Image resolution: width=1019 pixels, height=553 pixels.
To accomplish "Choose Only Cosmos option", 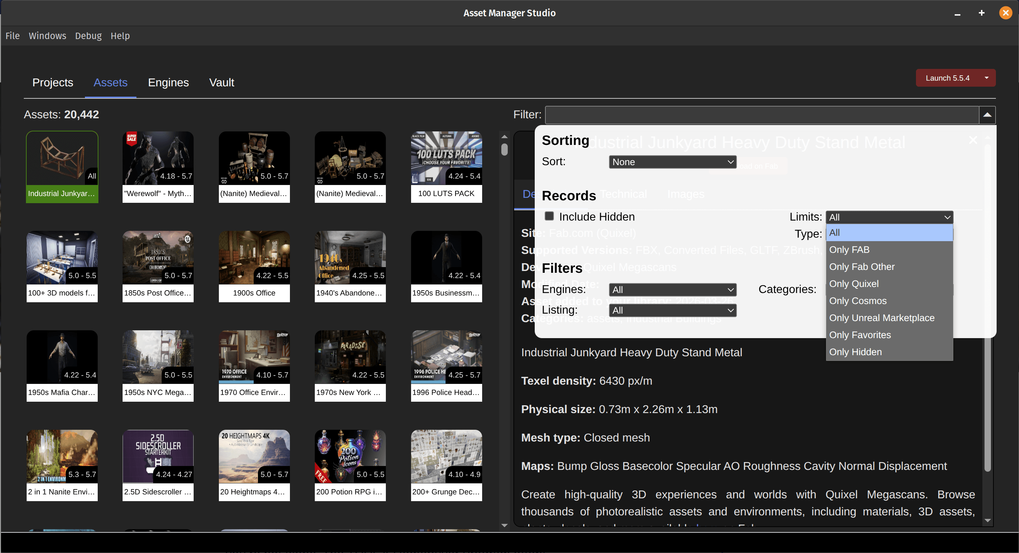I will pos(889,300).
